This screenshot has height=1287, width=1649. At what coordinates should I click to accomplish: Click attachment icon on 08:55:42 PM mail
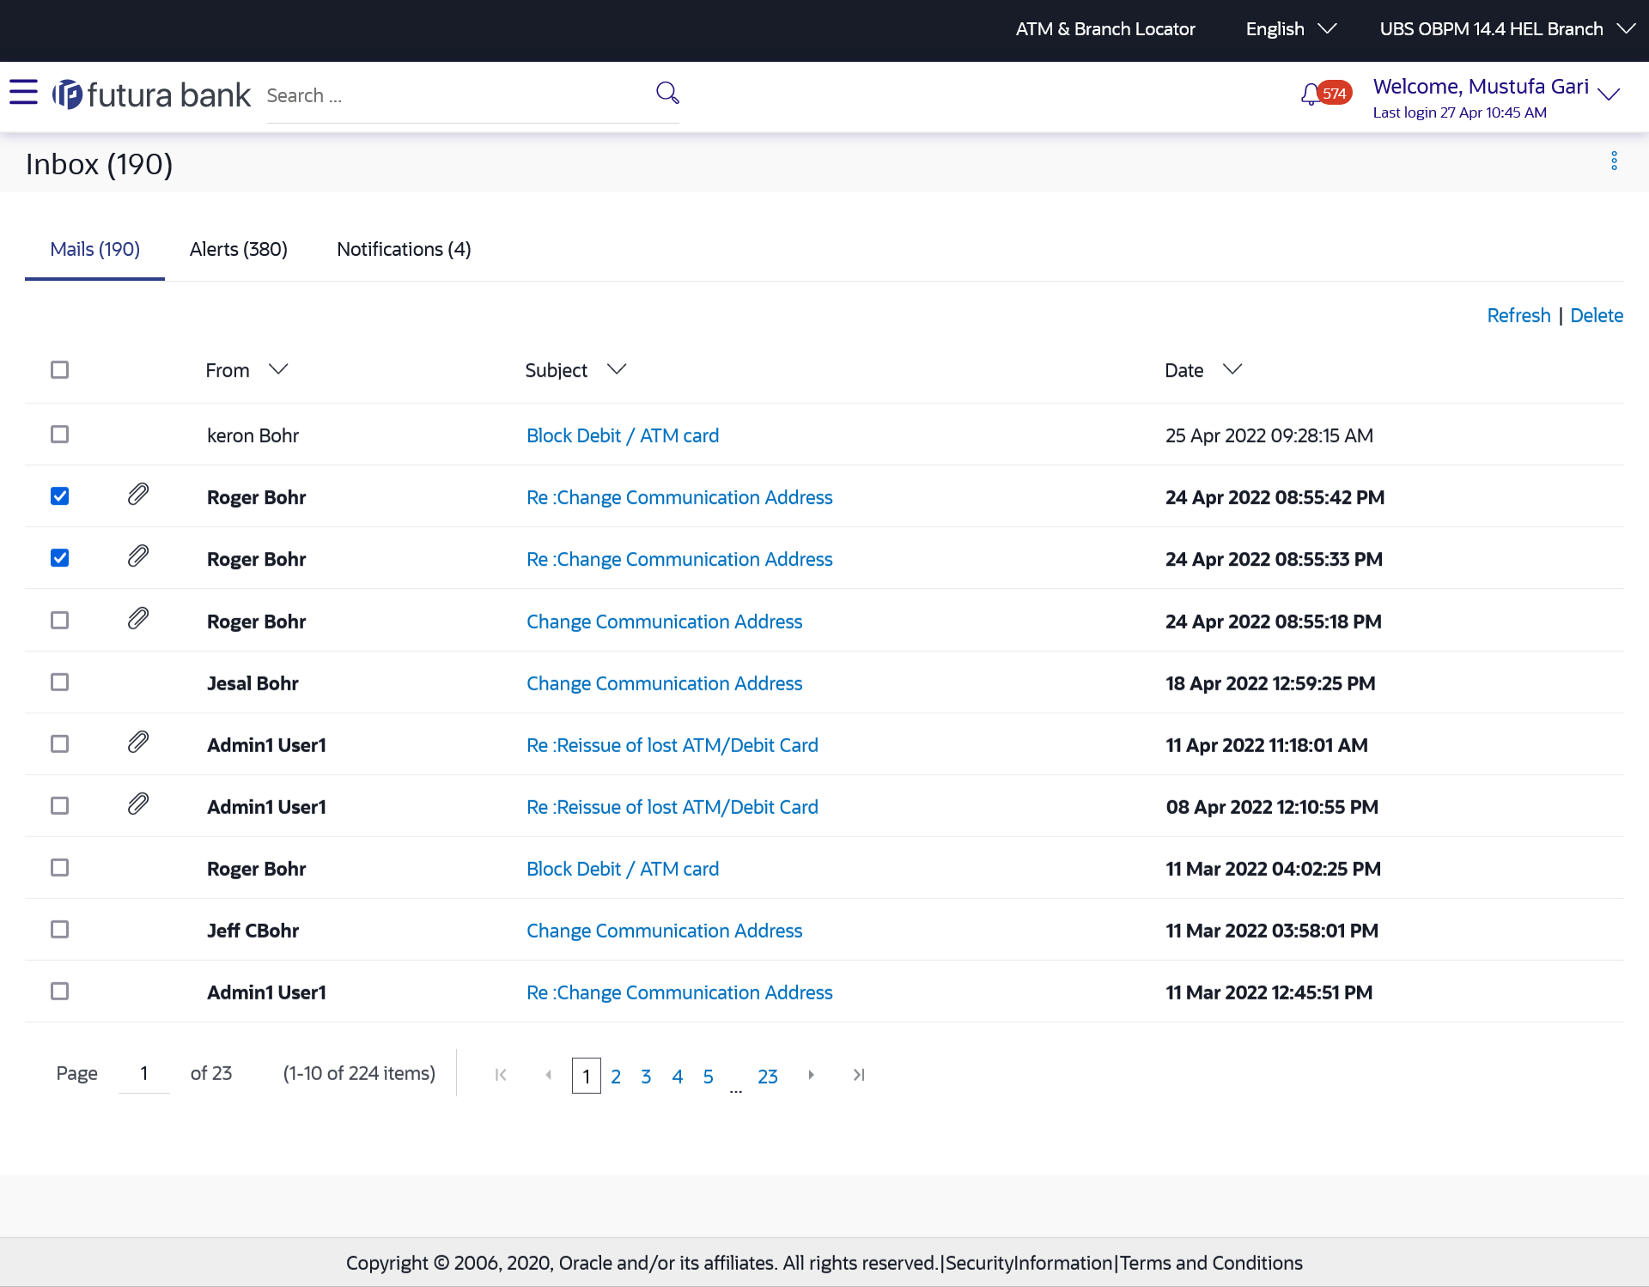click(138, 495)
